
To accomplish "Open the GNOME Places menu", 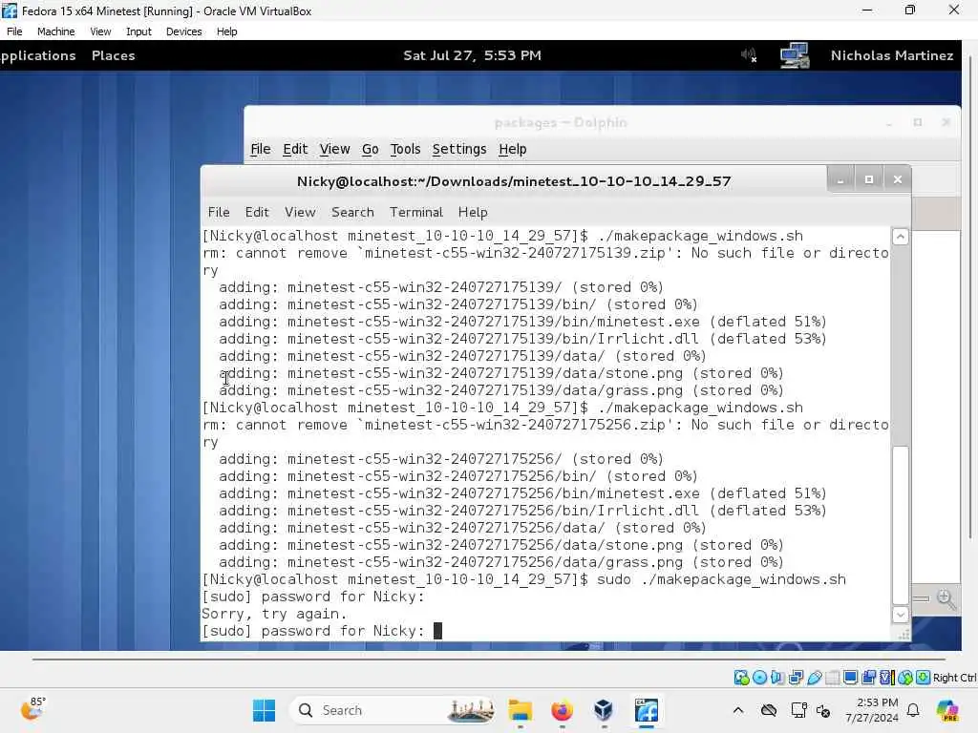I will [114, 55].
